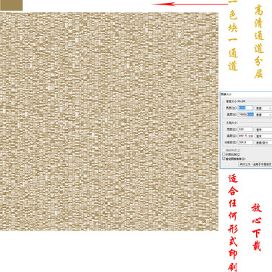This screenshot has width=272, height=272.
Task: Open the pixel height unit dropdown
Action: pyautogui.click(x=264, y=115)
